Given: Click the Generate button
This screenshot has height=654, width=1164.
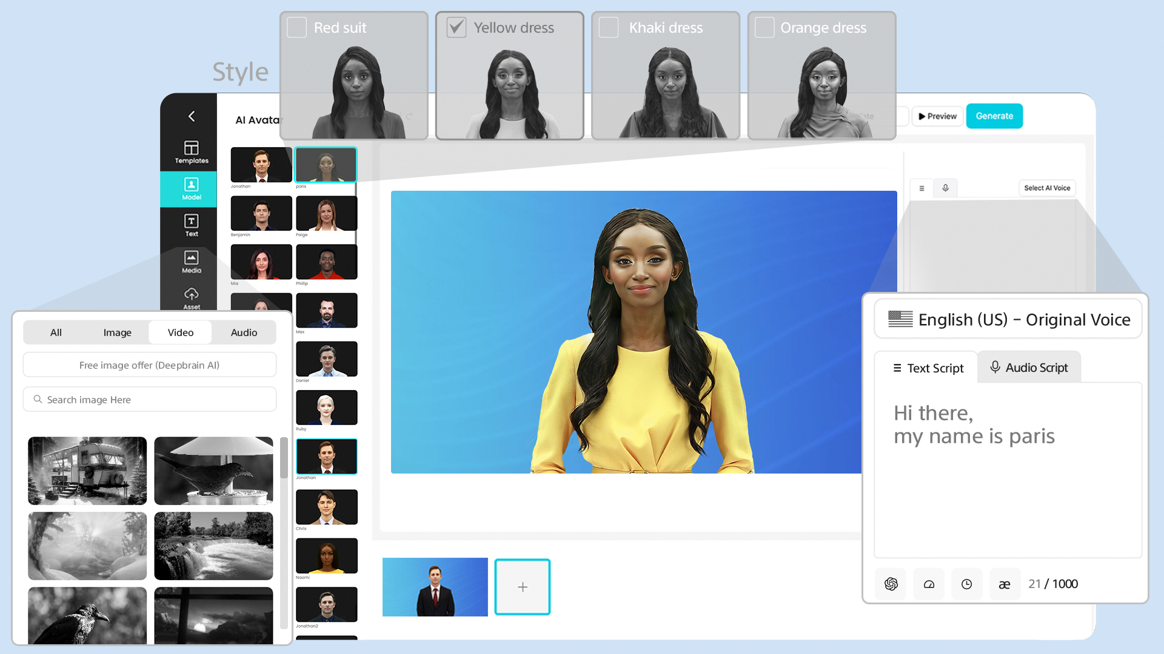Looking at the screenshot, I should coord(994,116).
